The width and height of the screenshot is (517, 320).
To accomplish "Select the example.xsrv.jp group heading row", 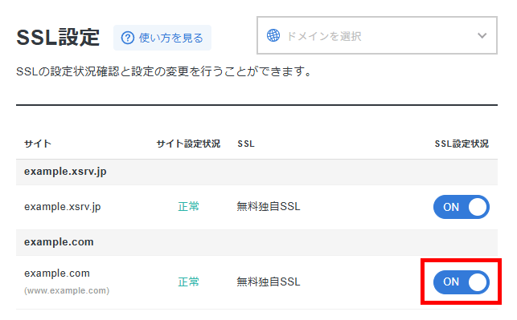I will coord(256,172).
